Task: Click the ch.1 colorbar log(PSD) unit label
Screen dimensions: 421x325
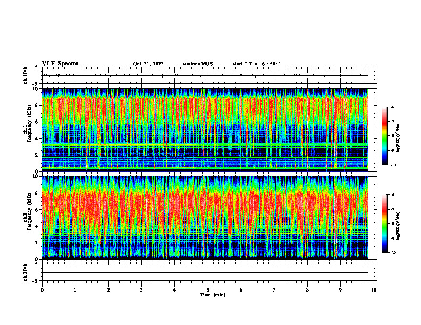Action: pyautogui.click(x=398, y=139)
